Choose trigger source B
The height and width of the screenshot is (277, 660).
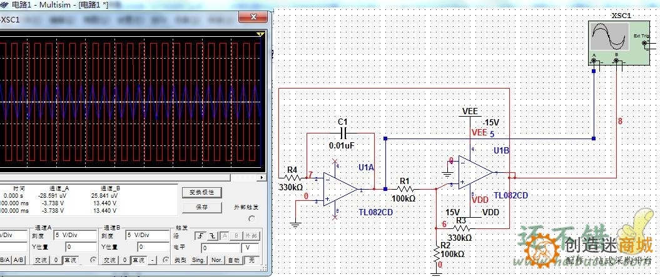pos(237,236)
